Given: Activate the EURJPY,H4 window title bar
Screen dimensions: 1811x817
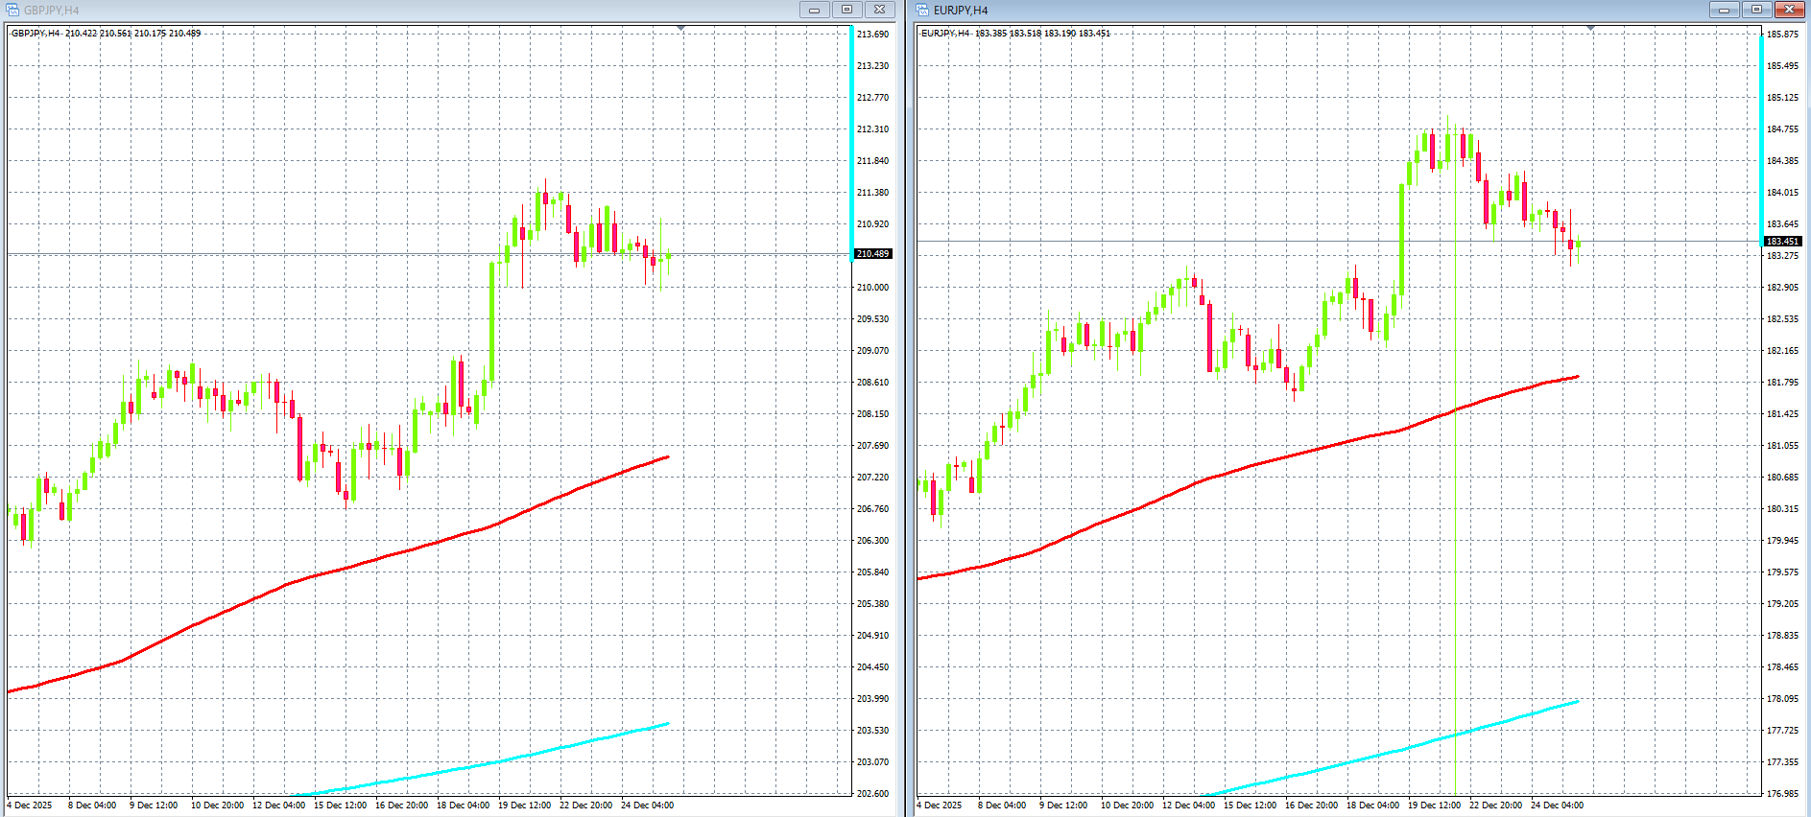Looking at the screenshot, I should point(1296,10).
